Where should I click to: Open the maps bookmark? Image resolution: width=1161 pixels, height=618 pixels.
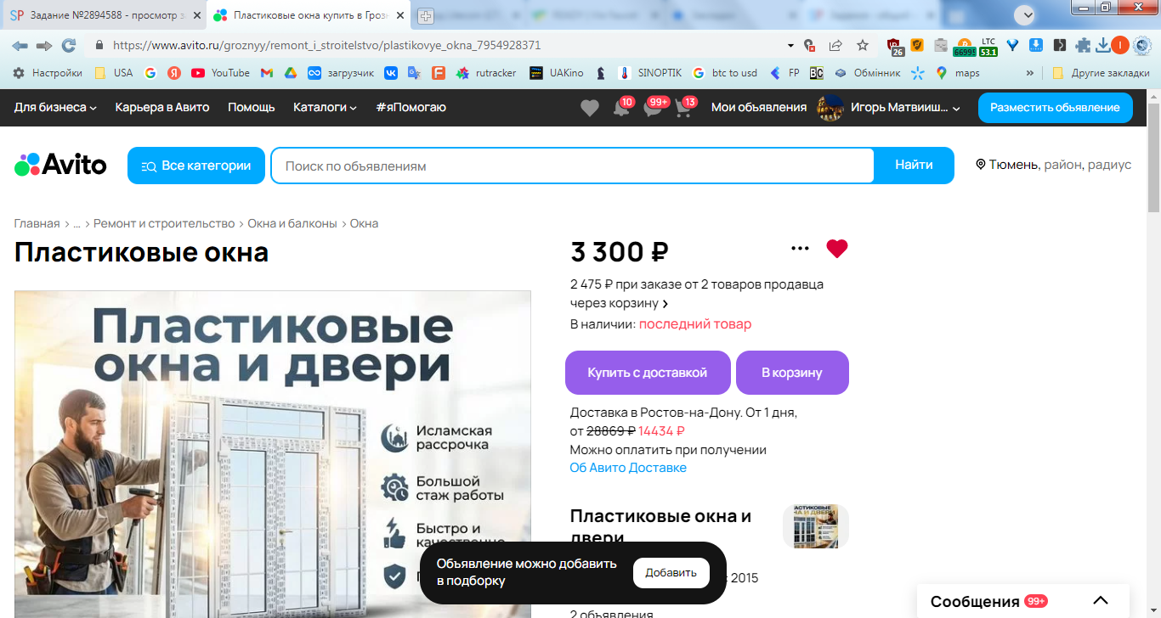coord(957,73)
